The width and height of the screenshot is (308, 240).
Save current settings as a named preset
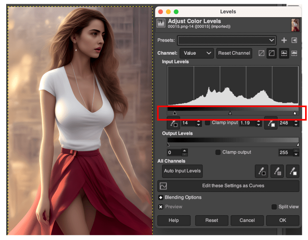pyautogui.click(x=284, y=40)
